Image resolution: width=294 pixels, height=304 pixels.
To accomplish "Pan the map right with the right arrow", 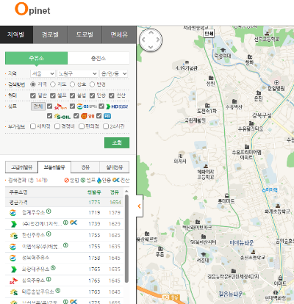I will (158, 40).
